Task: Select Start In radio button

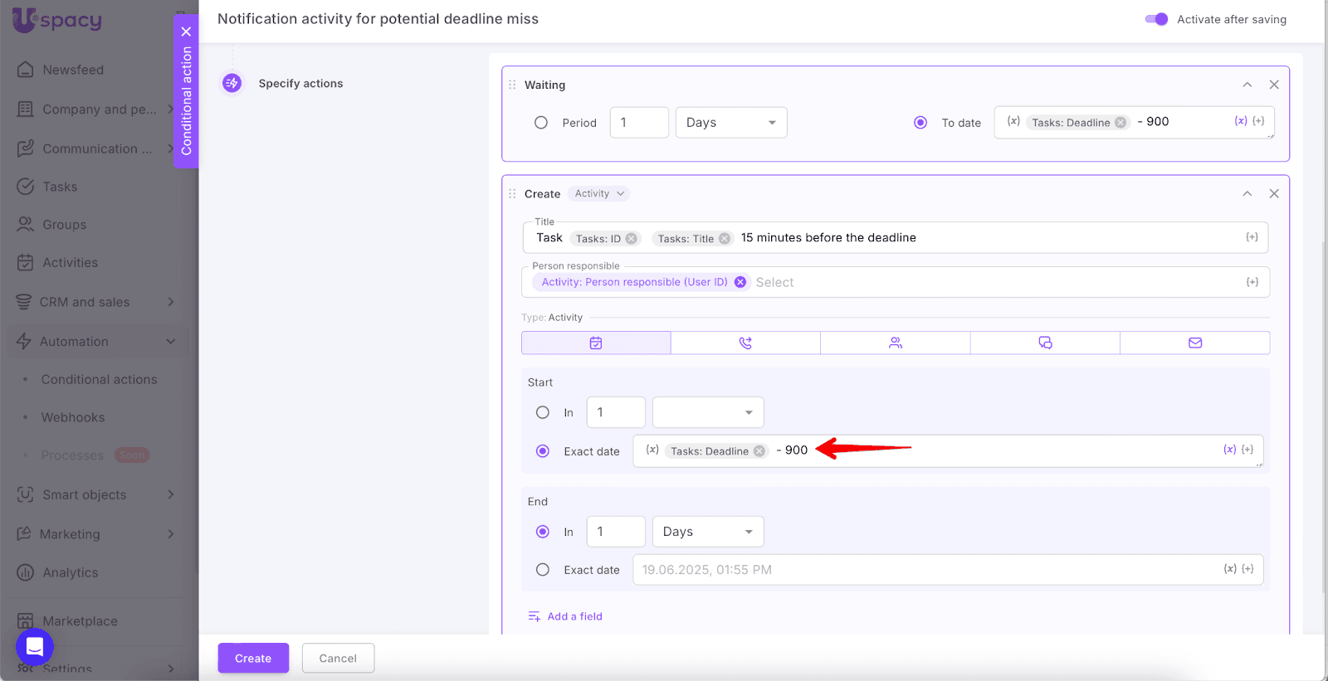Action: 543,412
